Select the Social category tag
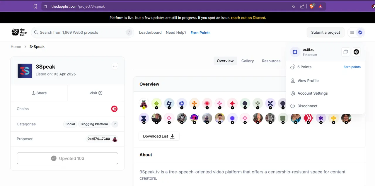This screenshot has height=186, width=375. [70, 124]
